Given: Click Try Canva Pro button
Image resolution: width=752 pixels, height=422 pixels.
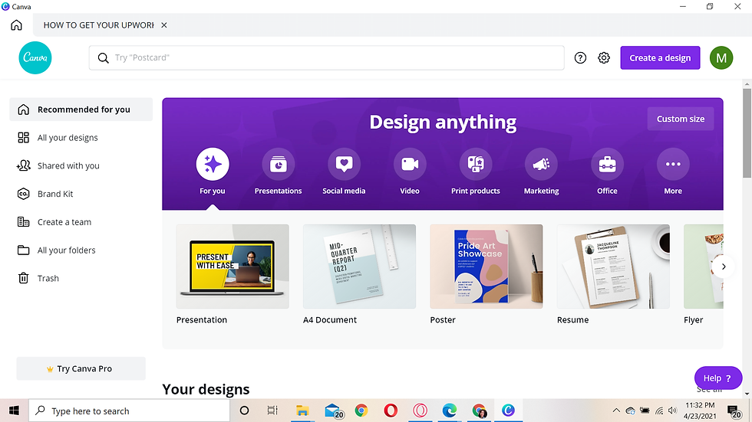Looking at the screenshot, I should coord(81,368).
